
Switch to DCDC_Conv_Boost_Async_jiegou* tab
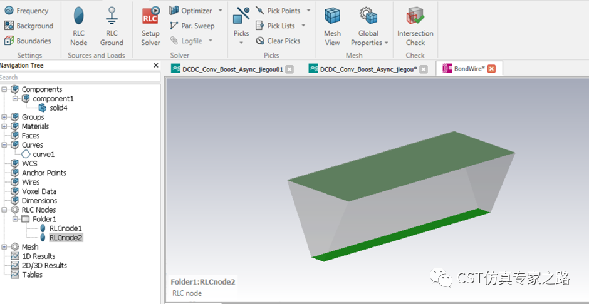[368, 69]
